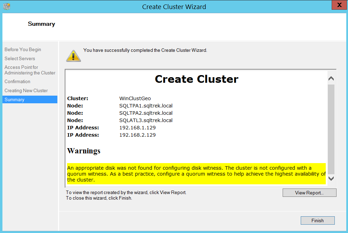Viewport: 348px width, 233px height.
Task: Select the Confirmation step
Action: pos(17,81)
